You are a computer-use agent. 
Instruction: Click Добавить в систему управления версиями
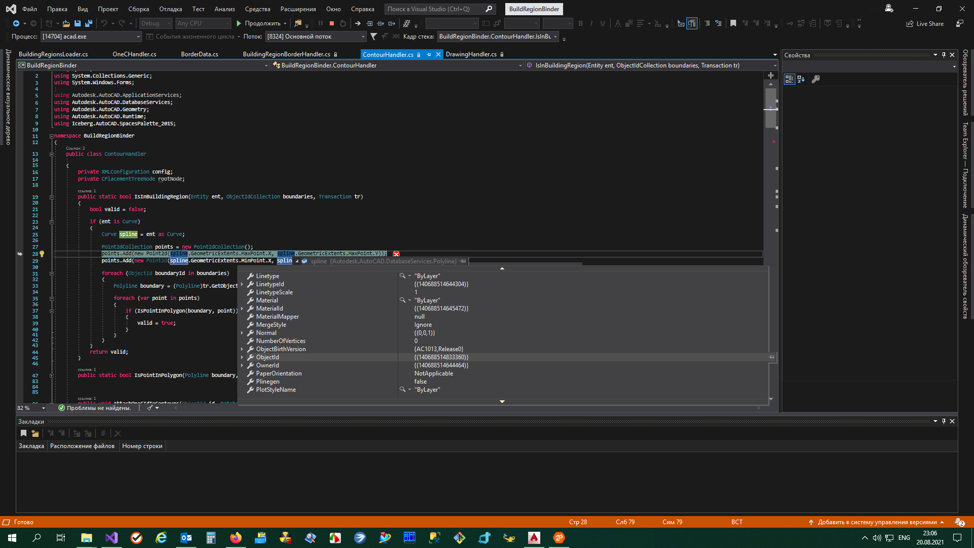(x=877, y=522)
